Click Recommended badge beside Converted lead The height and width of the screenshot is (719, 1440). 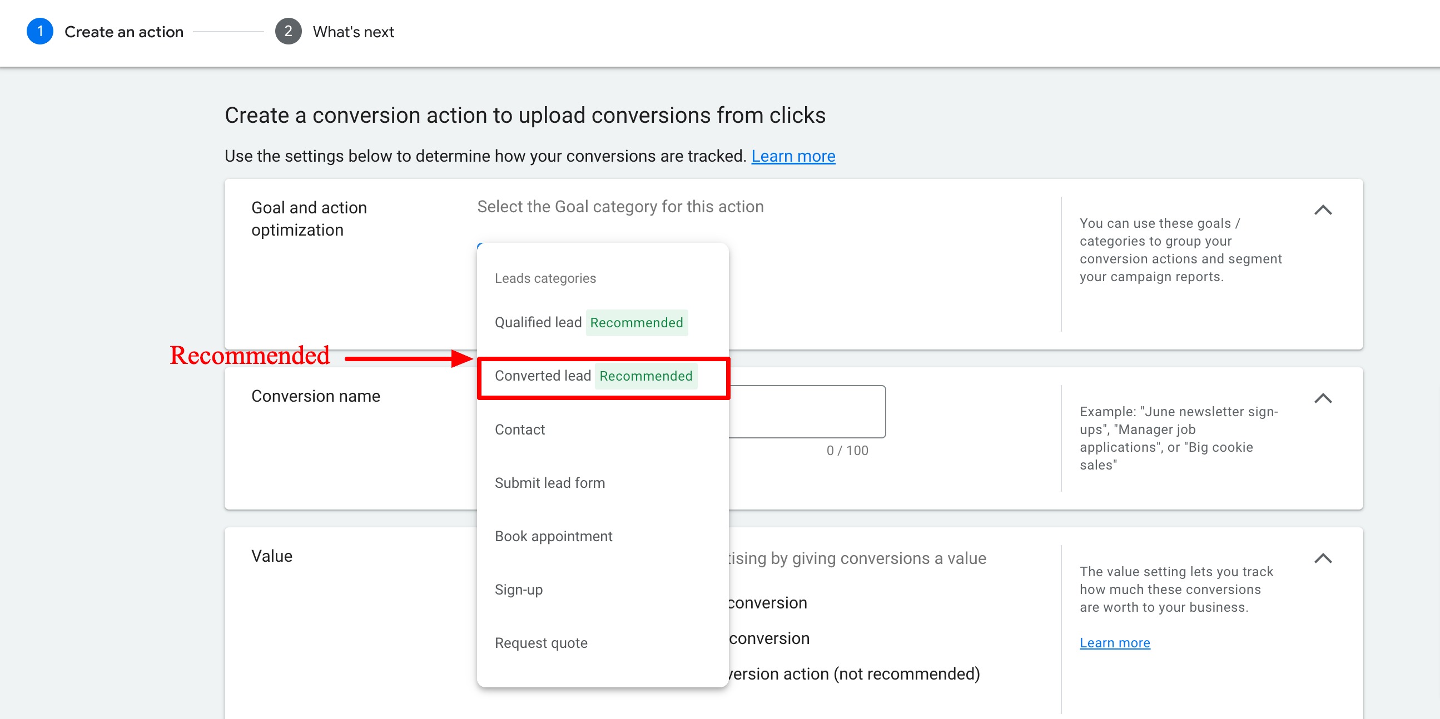(x=645, y=376)
